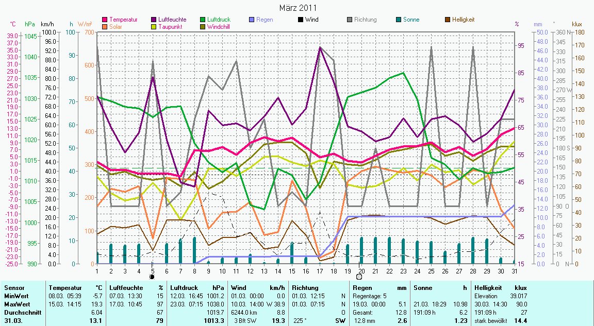Click the Regentage: 5 entry
This screenshot has width=594, height=326.
pyautogui.click(x=370, y=296)
